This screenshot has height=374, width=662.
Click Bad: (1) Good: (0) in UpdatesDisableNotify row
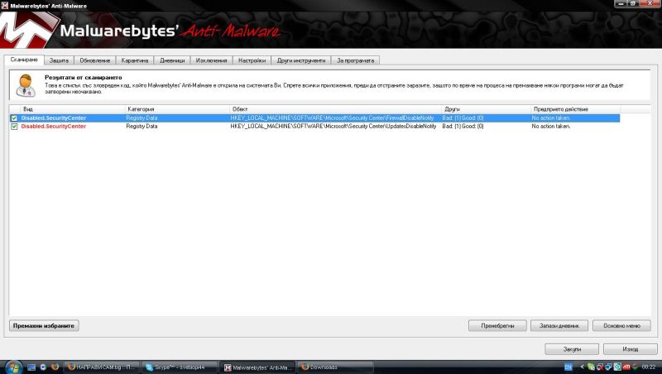(463, 127)
